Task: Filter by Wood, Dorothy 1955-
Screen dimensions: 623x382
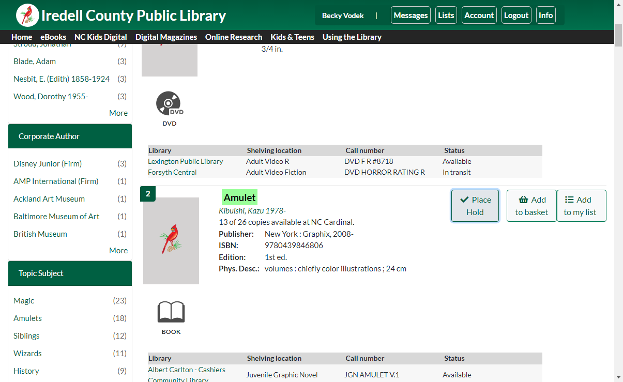Action: 51,96
